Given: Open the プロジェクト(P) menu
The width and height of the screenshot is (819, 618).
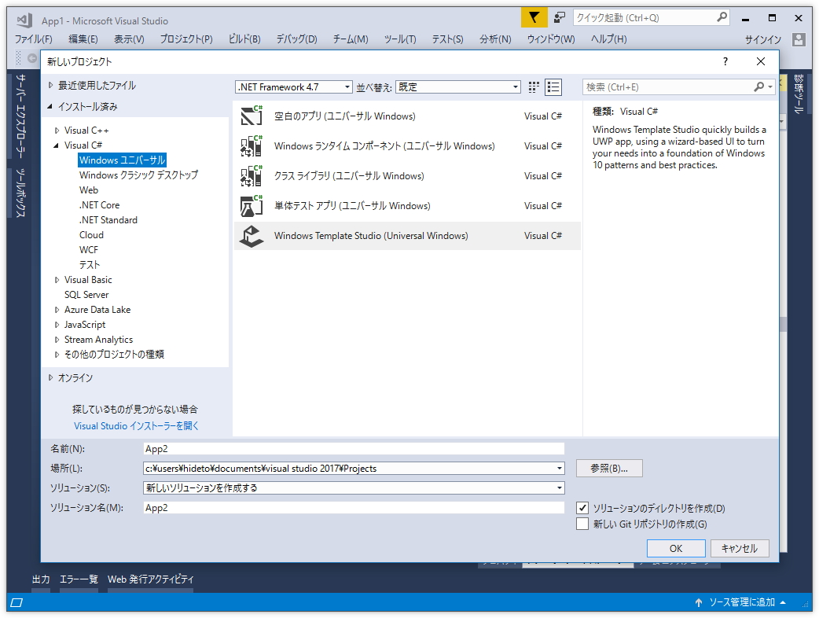Looking at the screenshot, I should tap(186, 39).
